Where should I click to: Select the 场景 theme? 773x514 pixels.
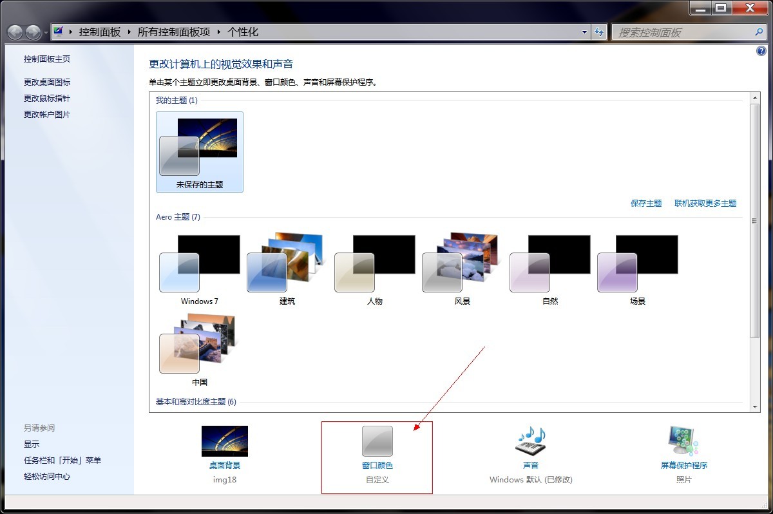point(638,269)
